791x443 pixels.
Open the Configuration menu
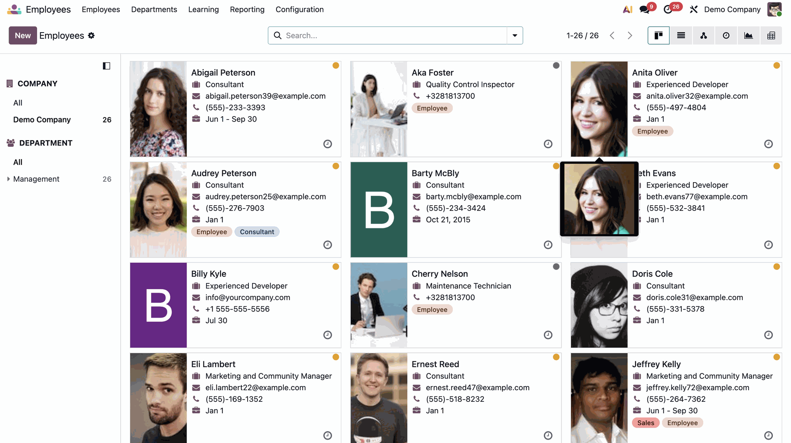300,9
